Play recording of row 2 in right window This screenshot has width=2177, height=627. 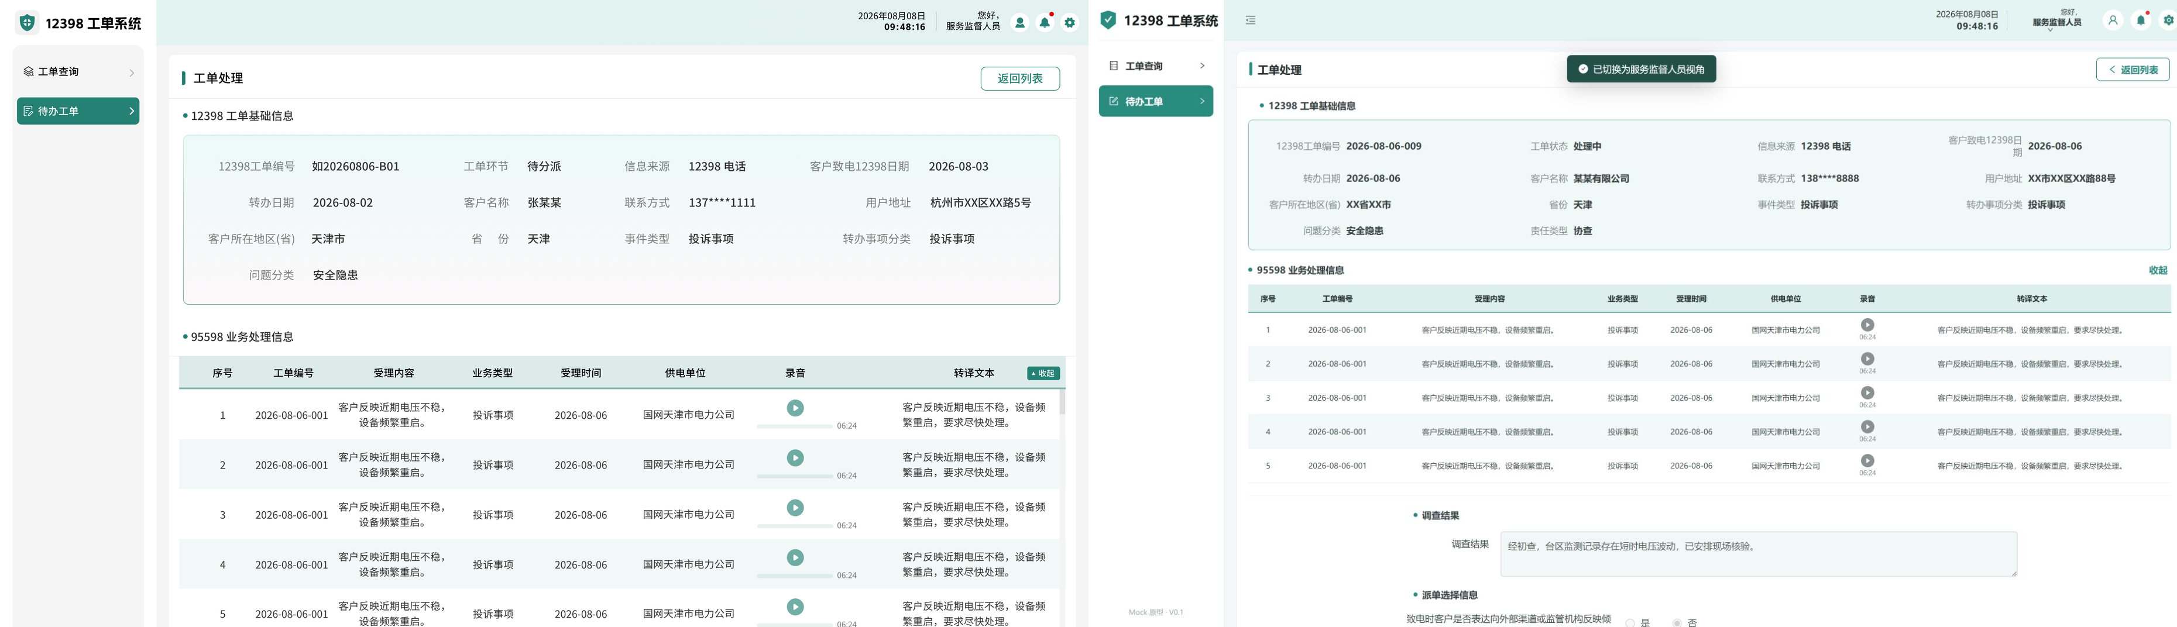coord(1867,359)
